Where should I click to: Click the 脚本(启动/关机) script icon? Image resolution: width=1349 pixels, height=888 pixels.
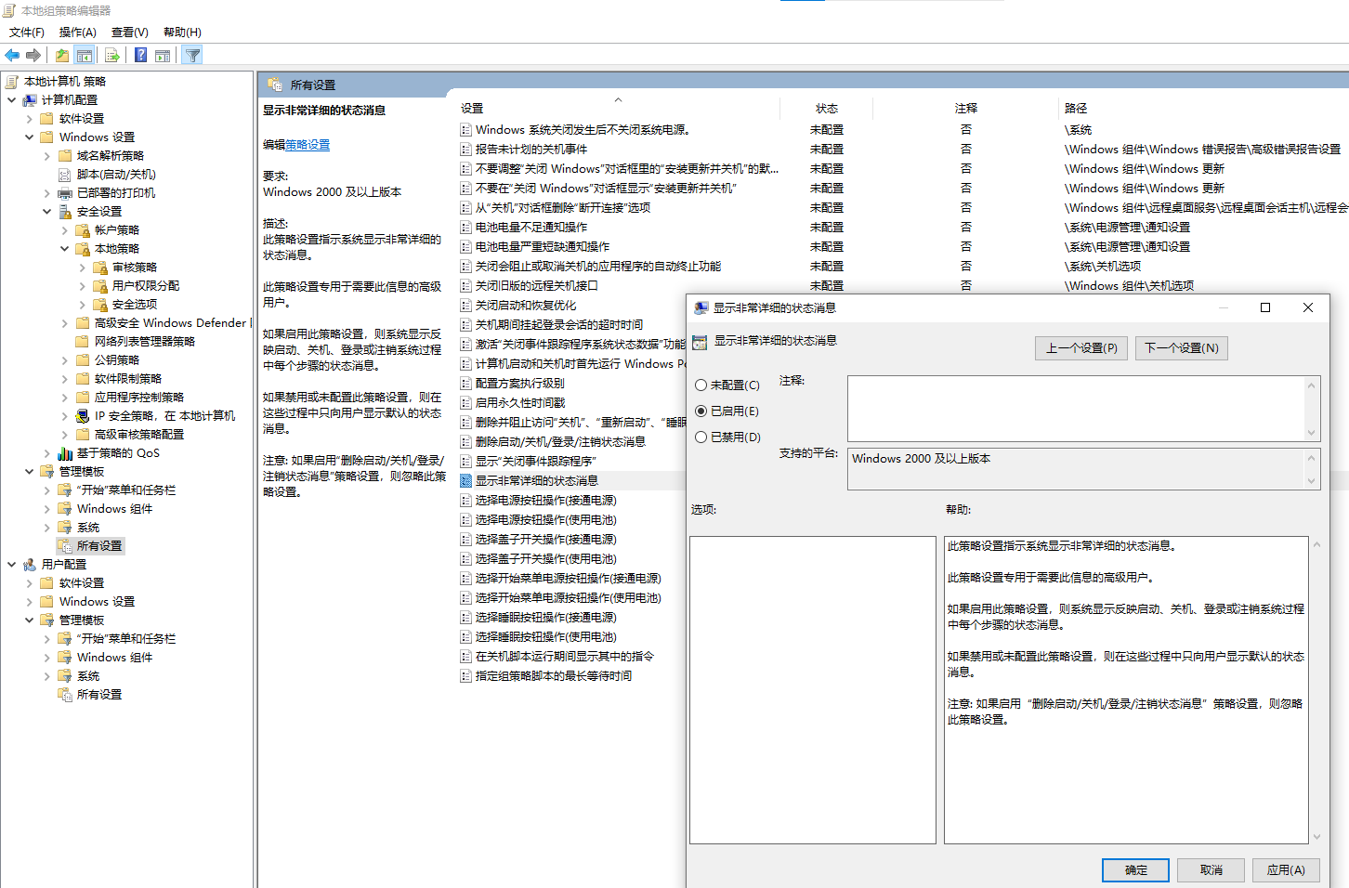coord(65,175)
